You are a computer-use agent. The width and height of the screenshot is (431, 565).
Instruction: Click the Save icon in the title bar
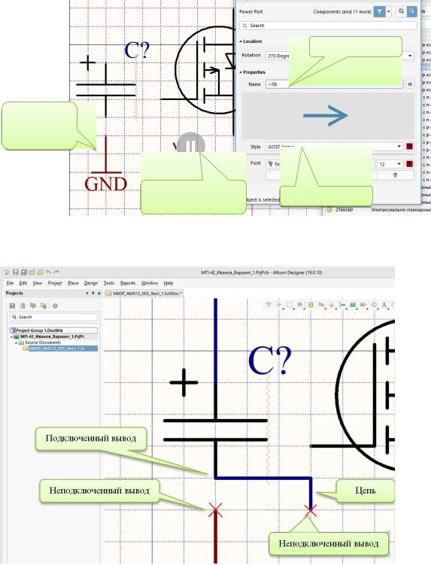pos(16,272)
